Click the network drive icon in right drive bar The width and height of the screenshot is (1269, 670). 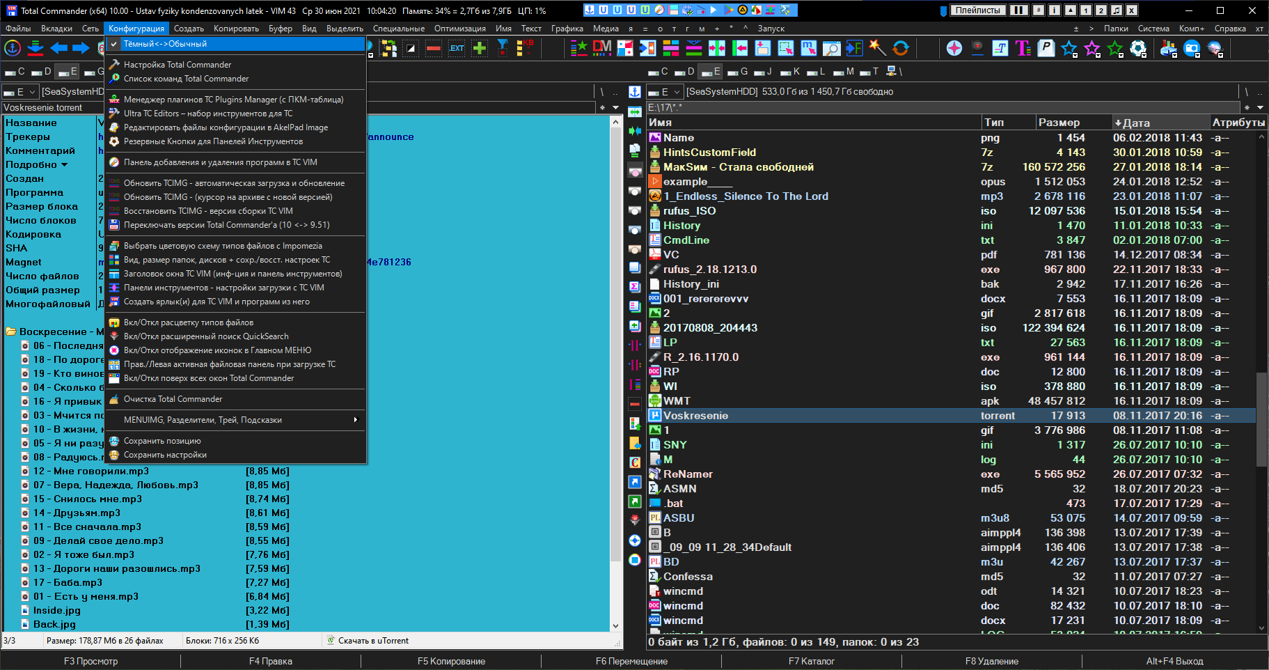(x=890, y=71)
